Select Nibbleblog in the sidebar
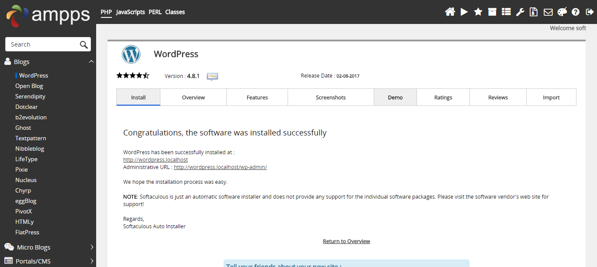The height and width of the screenshot is (267, 597). [30, 149]
